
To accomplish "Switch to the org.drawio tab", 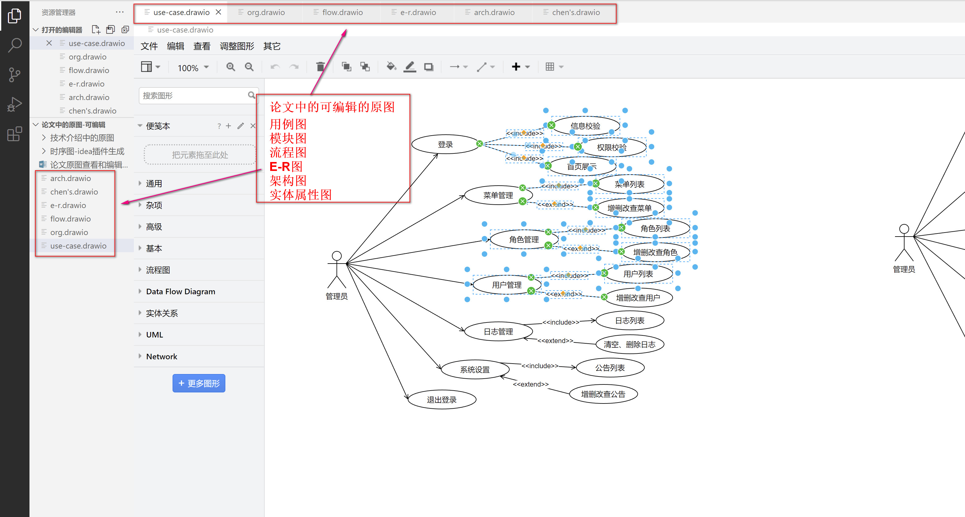I will [266, 12].
